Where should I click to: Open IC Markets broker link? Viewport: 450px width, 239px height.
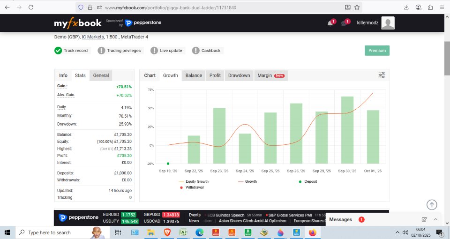tap(93, 37)
